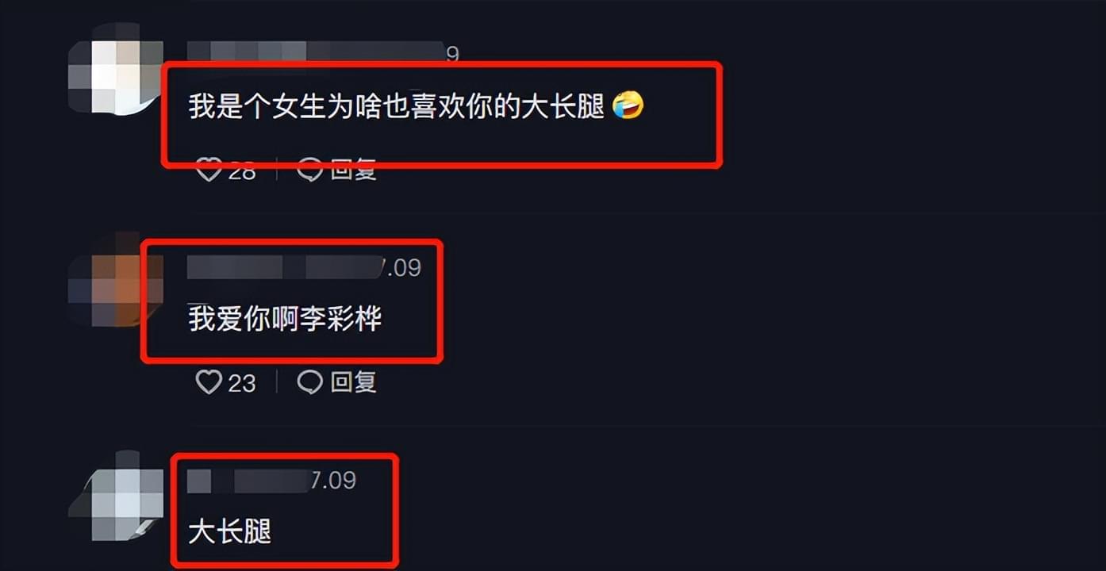Click the like count 28
This screenshot has height=571, width=1106.
[x=242, y=170]
